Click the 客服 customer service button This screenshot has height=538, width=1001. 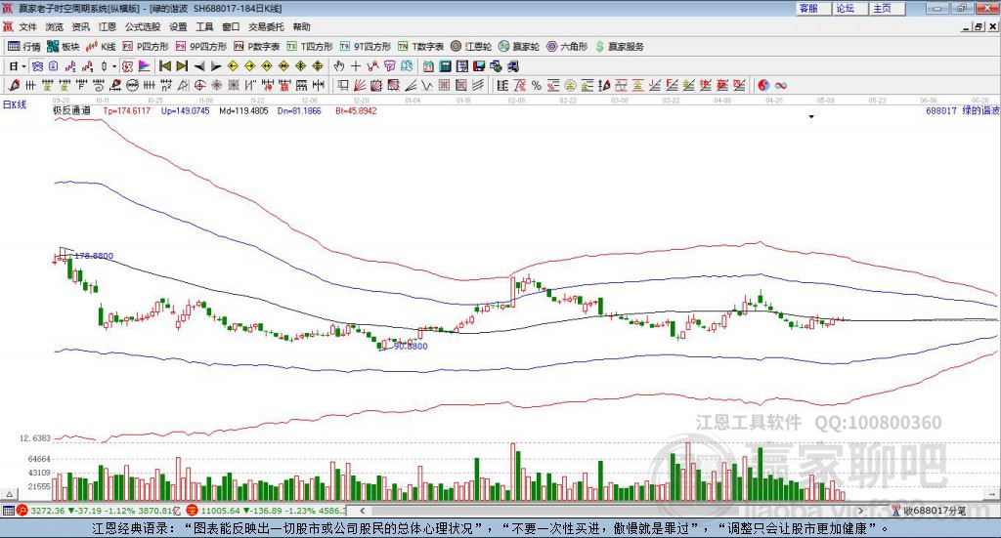pos(808,8)
